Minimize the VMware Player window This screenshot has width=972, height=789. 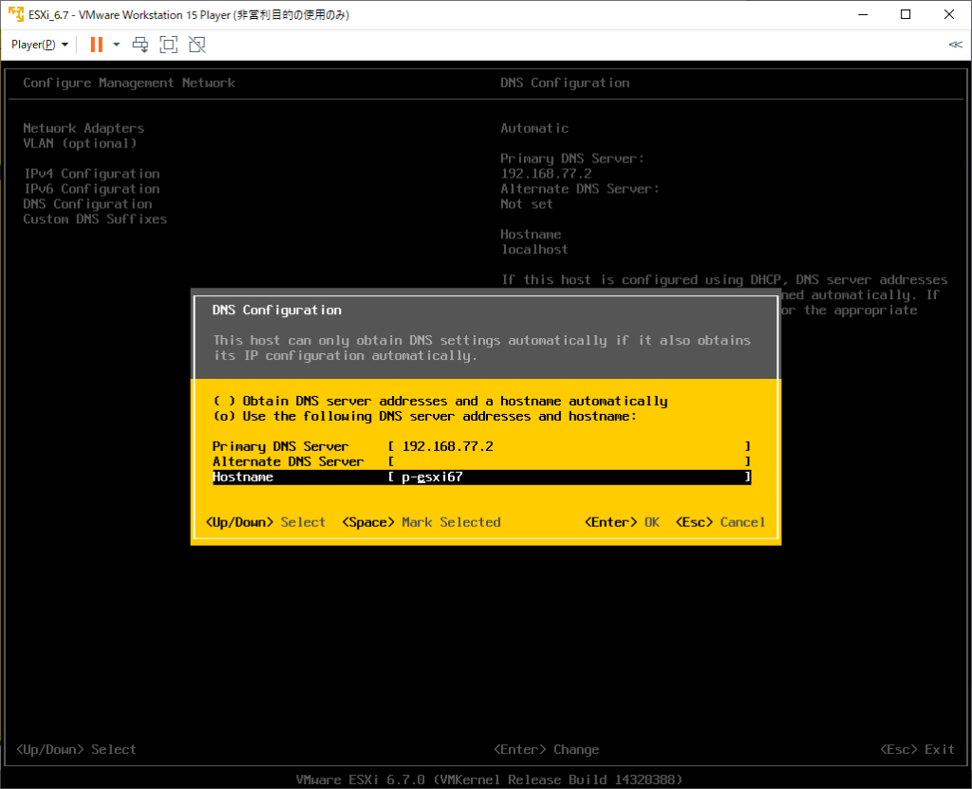[863, 14]
